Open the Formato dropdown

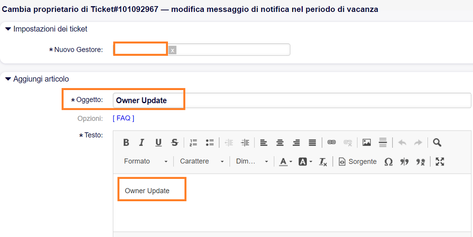[x=146, y=161]
